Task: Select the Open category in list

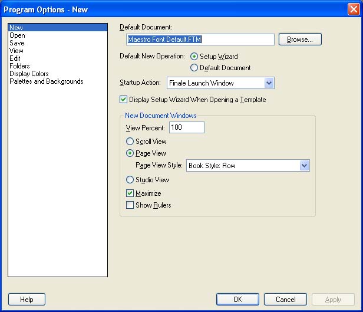Action: (x=17, y=35)
